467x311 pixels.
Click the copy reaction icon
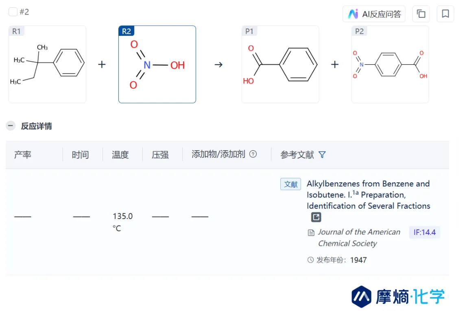421,14
